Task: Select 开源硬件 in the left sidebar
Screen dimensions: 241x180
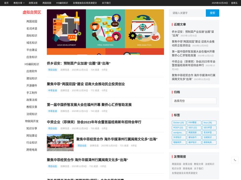Action: (x=32, y=85)
